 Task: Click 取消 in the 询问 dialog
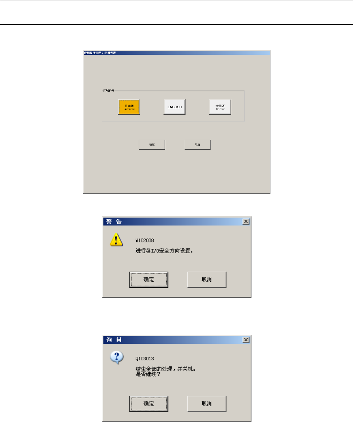[x=207, y=404]
